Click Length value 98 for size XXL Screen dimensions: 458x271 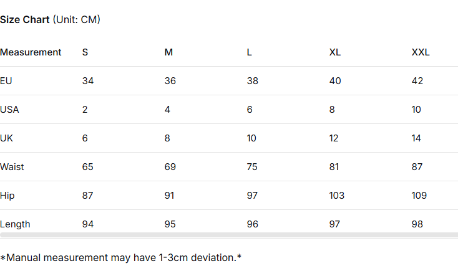click(x=417, y=224)
